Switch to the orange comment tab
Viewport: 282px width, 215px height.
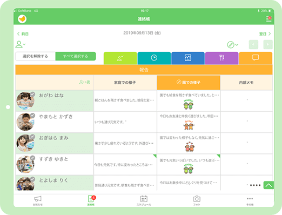256,58
